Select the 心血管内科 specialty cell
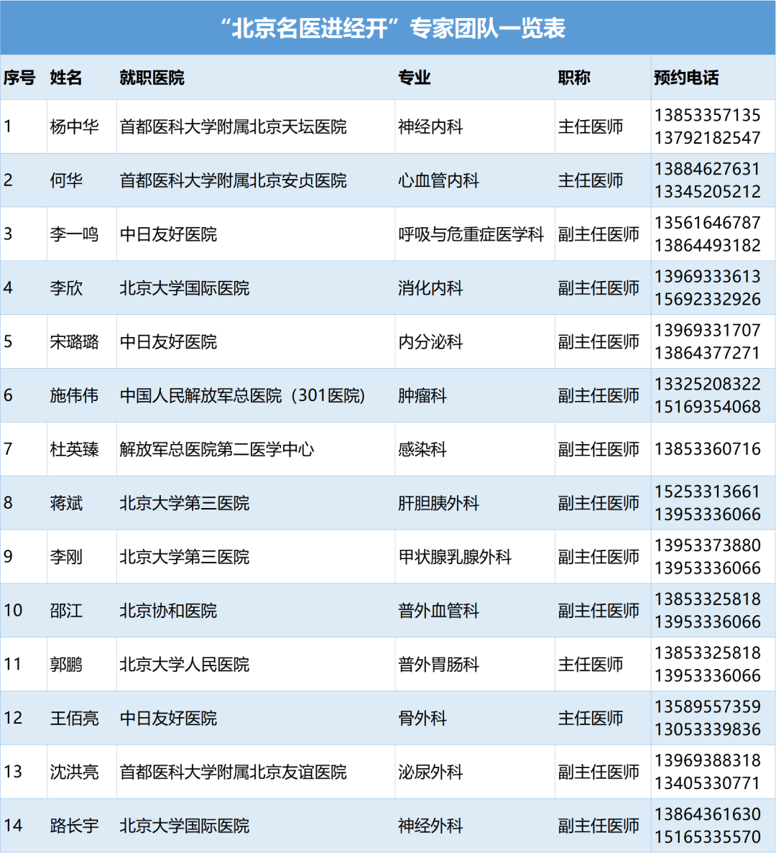Image resolution: width=776 pixels, height=853 pixels. pyautogui.click(x=438, y=180)
